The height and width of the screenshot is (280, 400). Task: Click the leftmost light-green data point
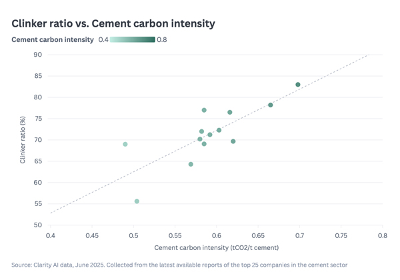tap(125, 144)
